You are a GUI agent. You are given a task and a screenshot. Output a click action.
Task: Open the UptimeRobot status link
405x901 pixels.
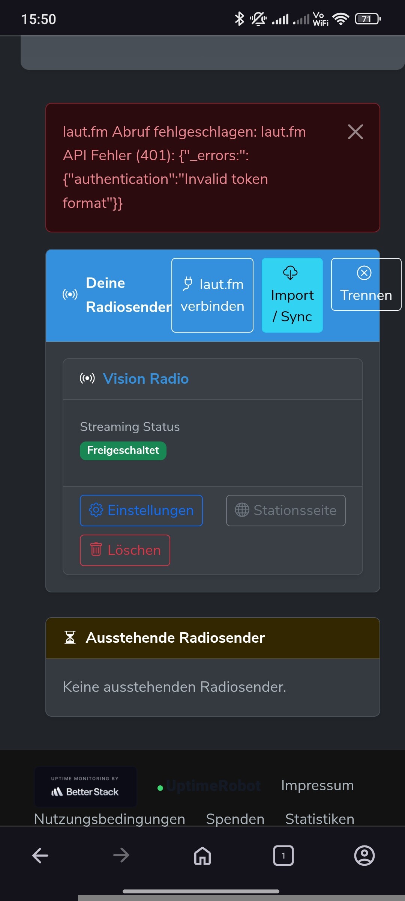click(x=209, y=786)
